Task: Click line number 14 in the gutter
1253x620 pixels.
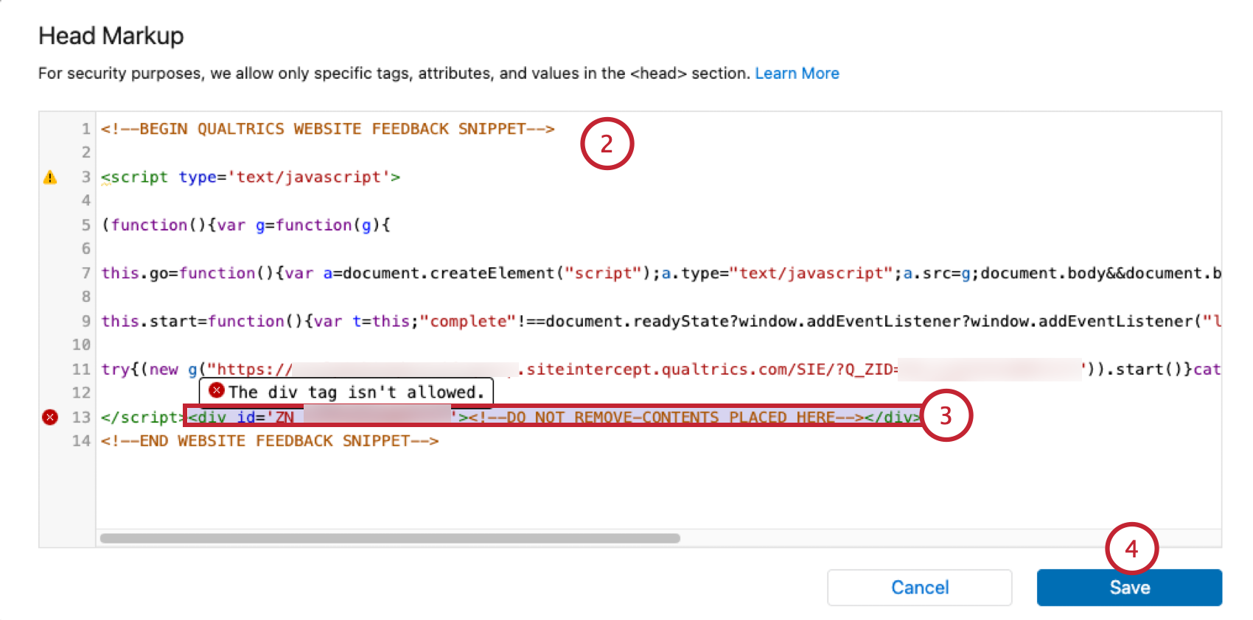Action: tap(81, 441)
